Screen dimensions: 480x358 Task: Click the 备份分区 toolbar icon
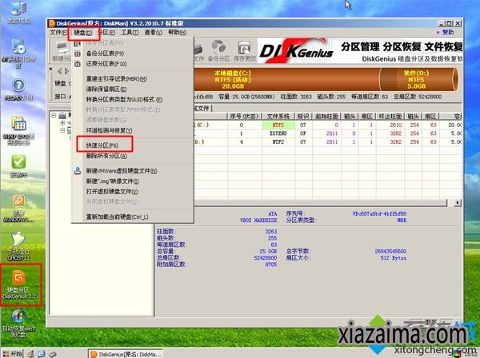pos(218,51)
